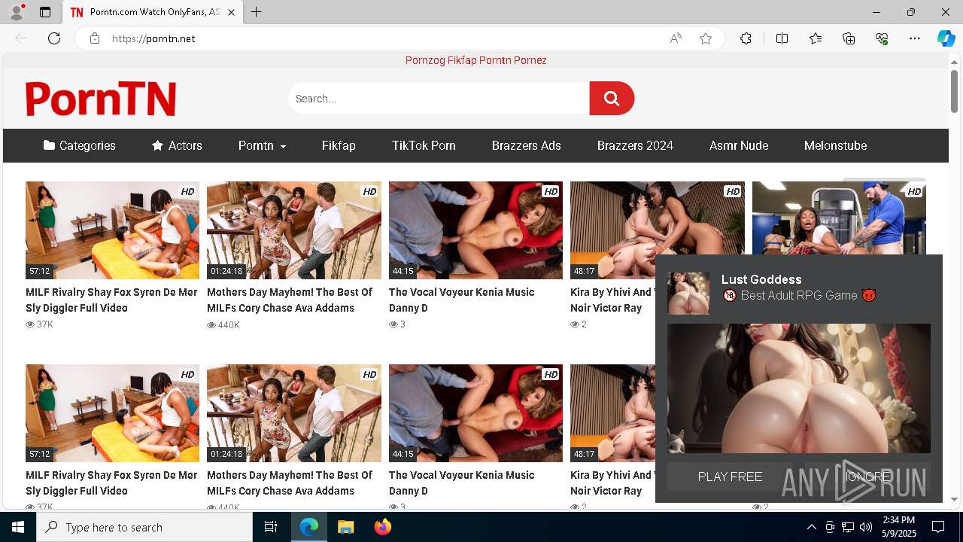Click IGNORE in the ad popup
The width and height of the screenshot is (963, 542).
click(867, 477)
